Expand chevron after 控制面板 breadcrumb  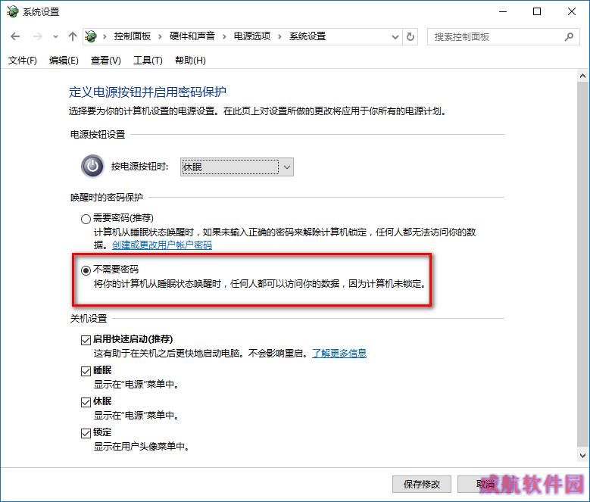(160, 36)
